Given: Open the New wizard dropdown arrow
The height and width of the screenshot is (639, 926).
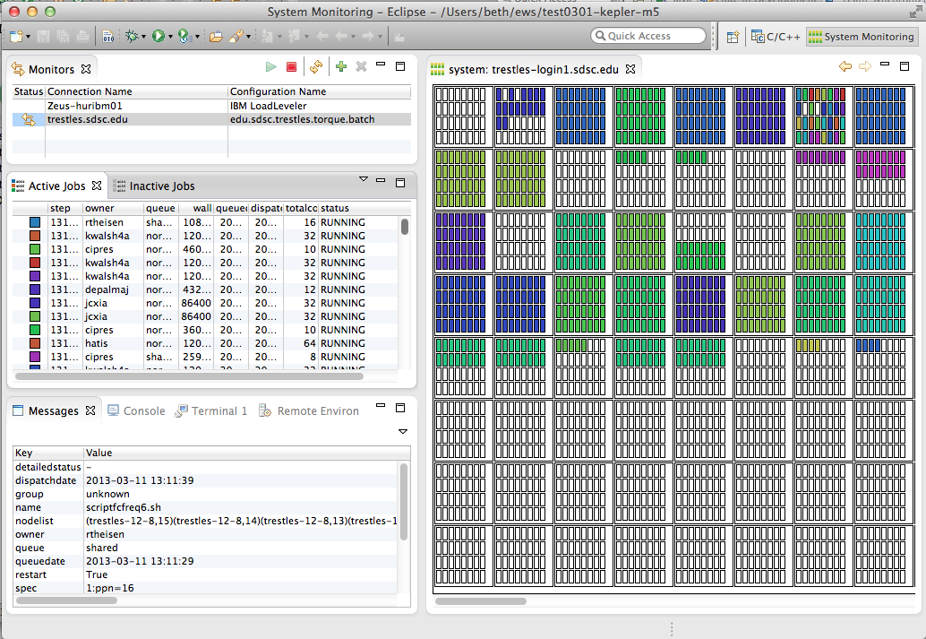Looking at the screenshot, I should point(28,38).
